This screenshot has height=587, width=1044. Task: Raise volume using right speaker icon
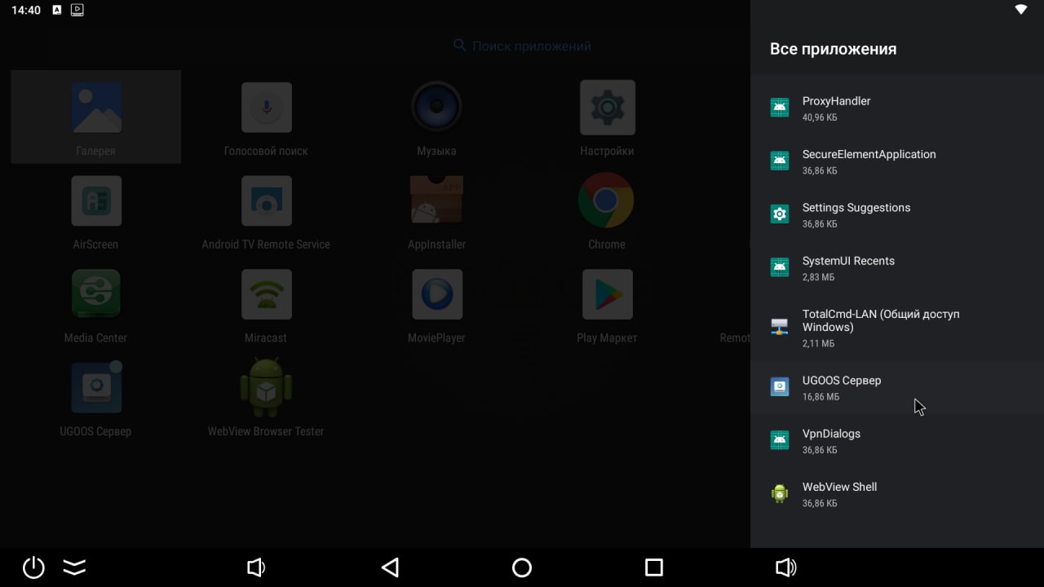point(785,567)
